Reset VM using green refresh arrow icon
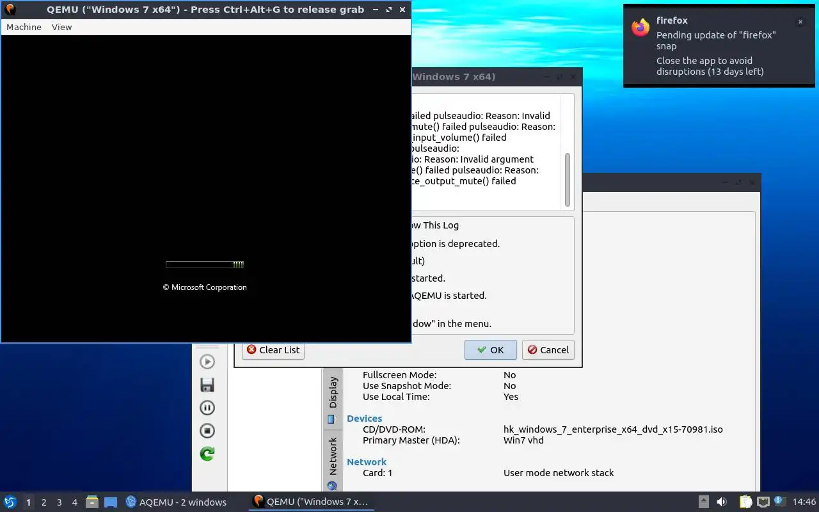This screenshot has height=512, width=819. click(207, 454)
